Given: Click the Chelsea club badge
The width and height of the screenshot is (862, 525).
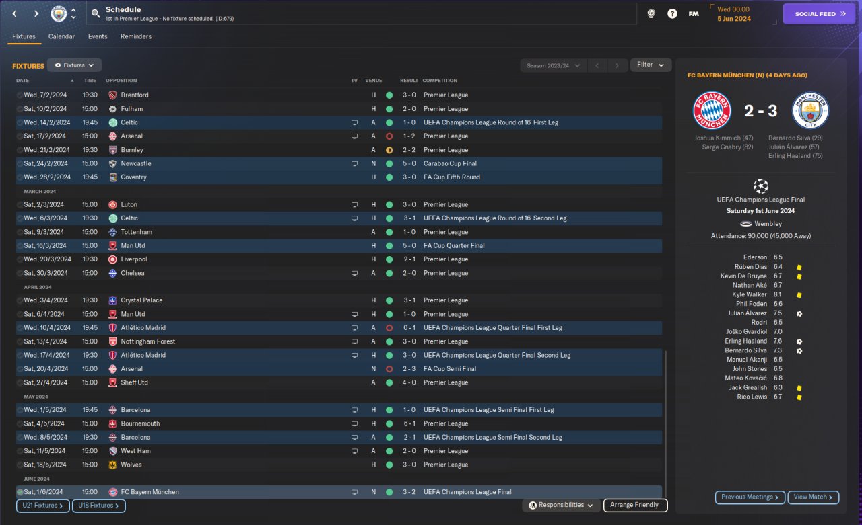Looking at the screenshot, I should 112,273.
